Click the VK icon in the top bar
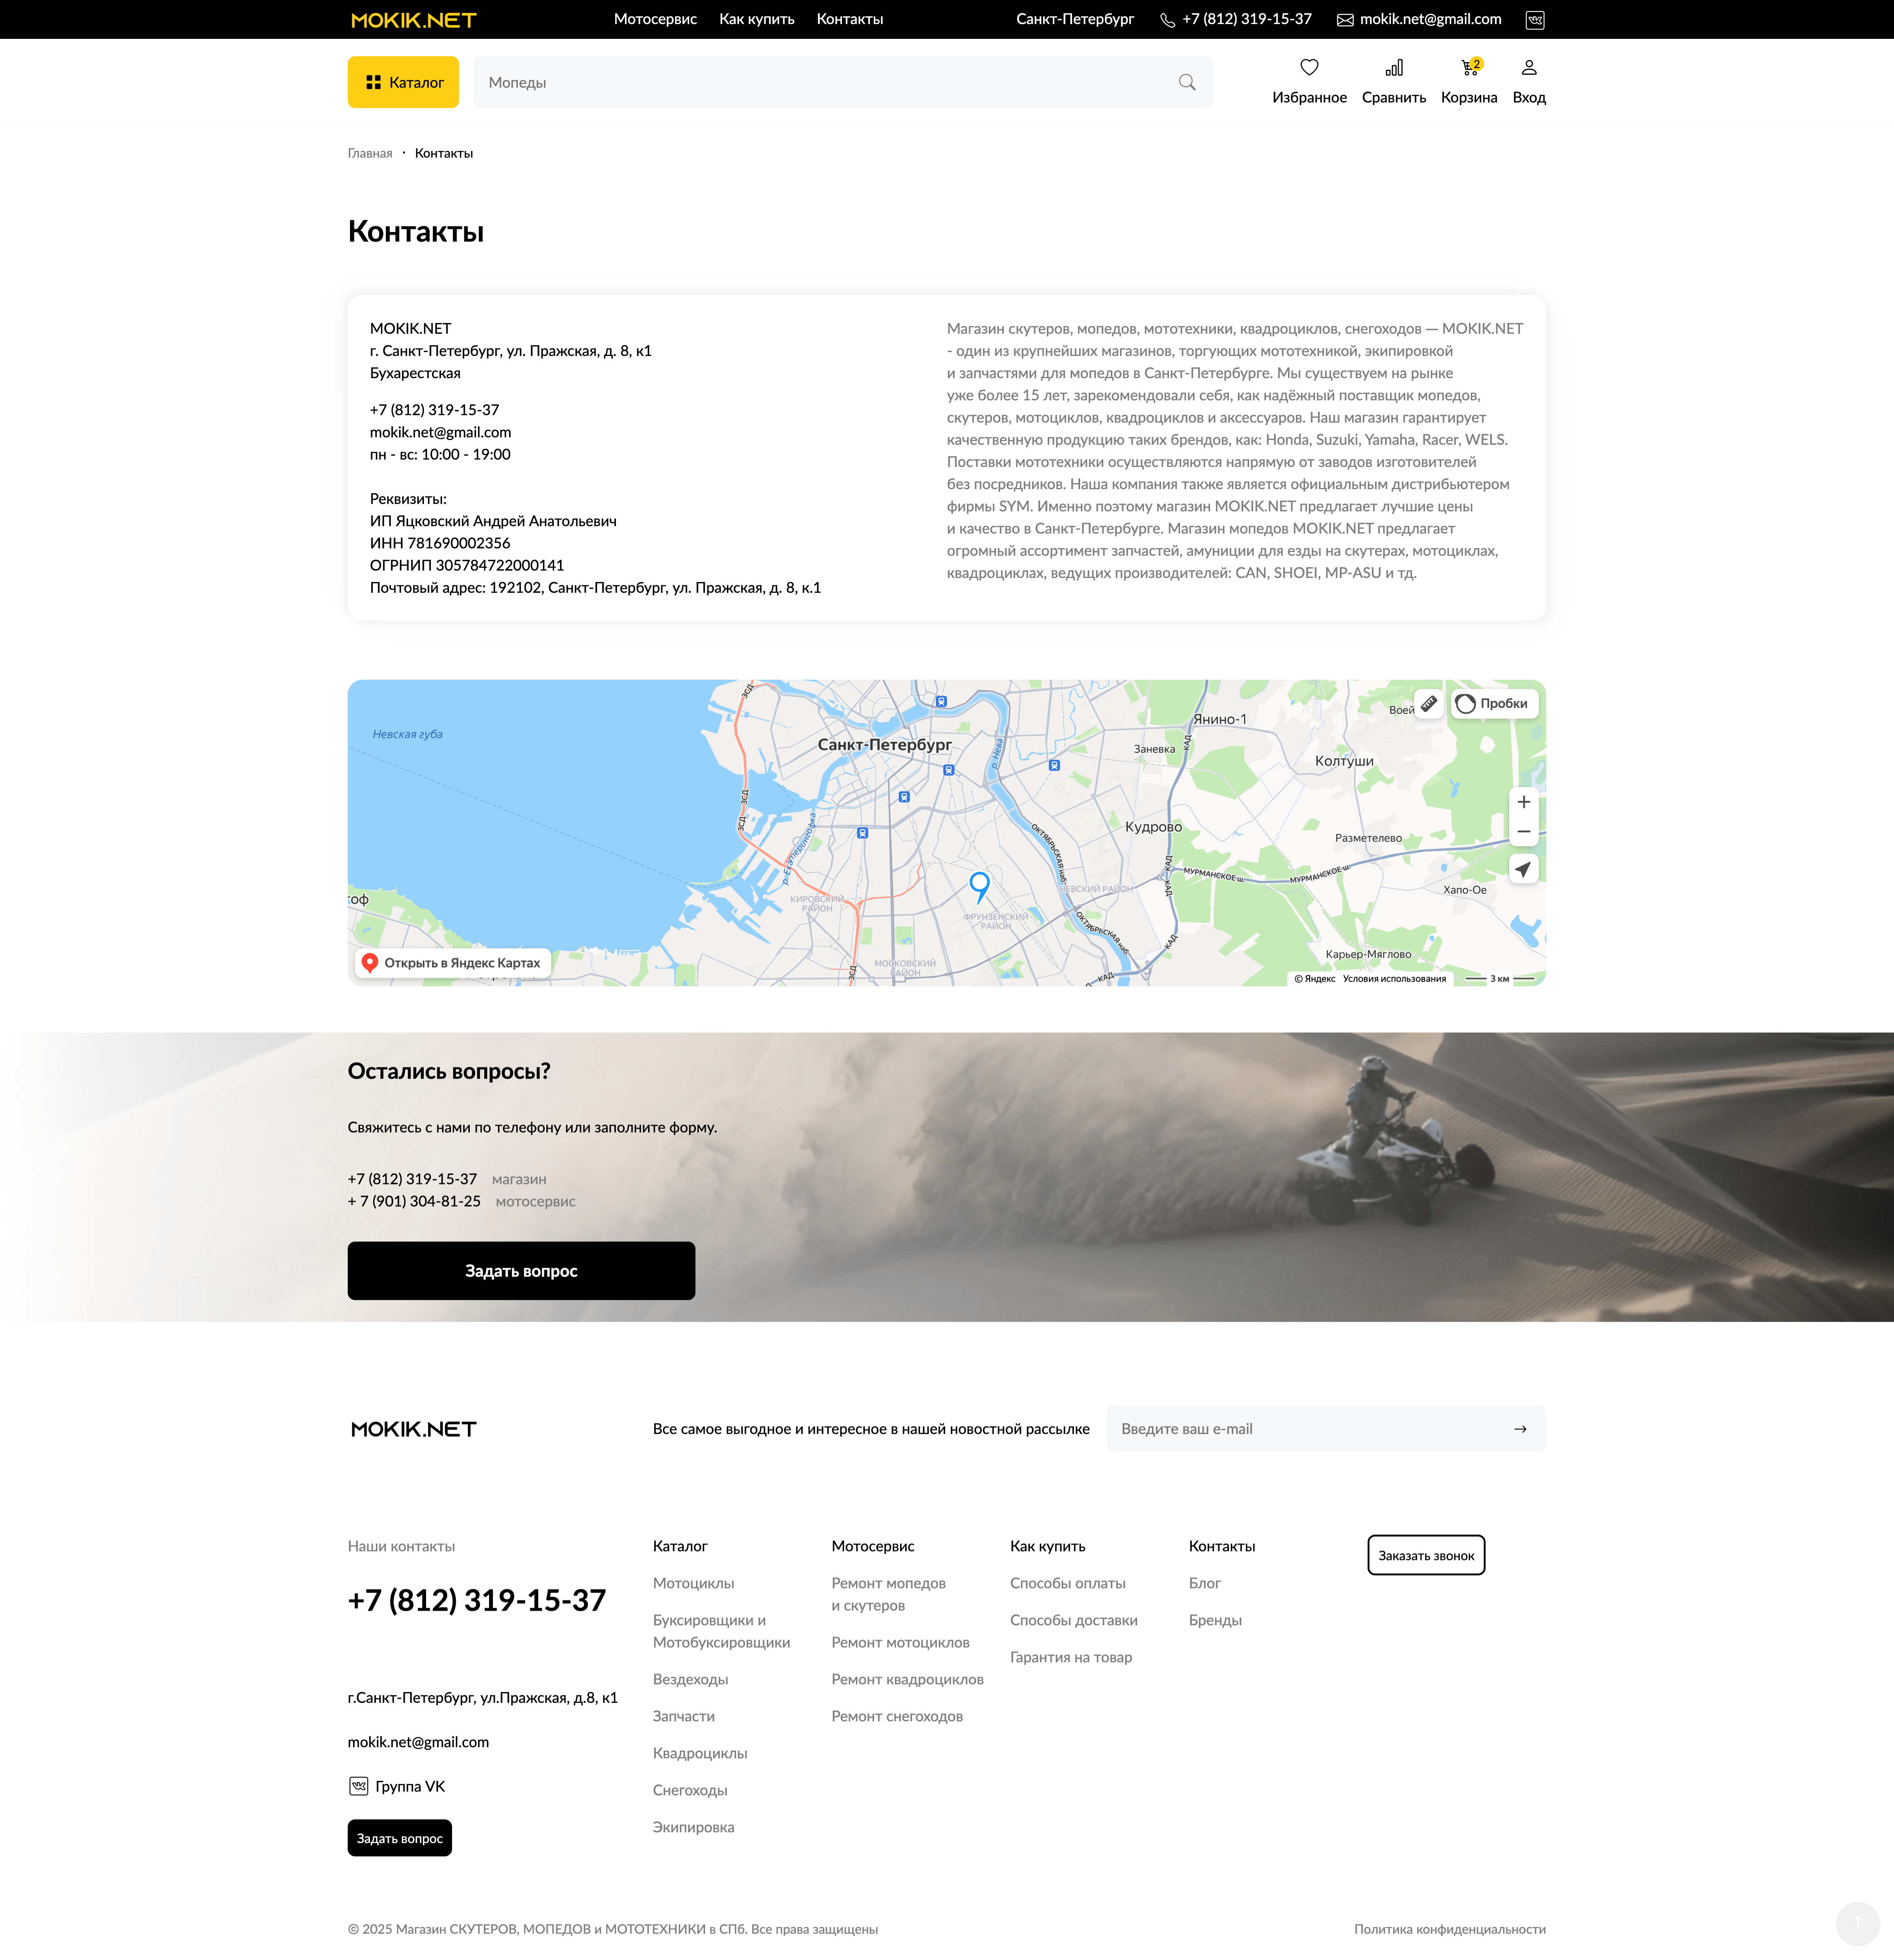Screen dimensions: 1894x1960 click(1535, 20)
